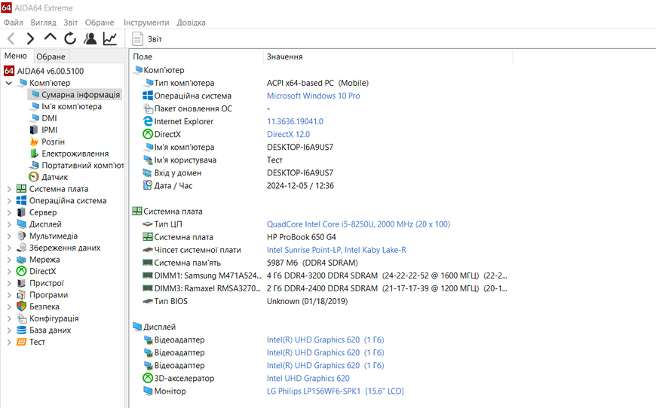Click the Мережа network icon

(x=21, y=260)
